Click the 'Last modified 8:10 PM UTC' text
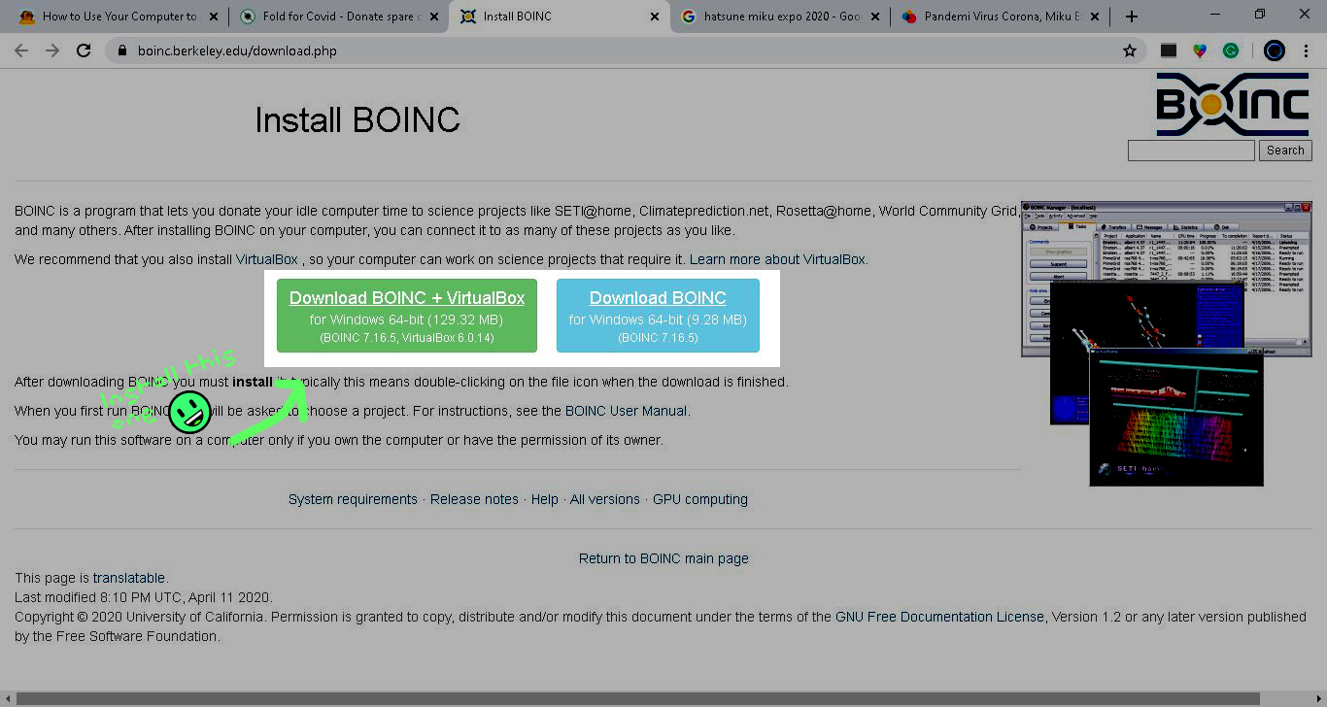1327x707 pixels. tap(144, 597)
